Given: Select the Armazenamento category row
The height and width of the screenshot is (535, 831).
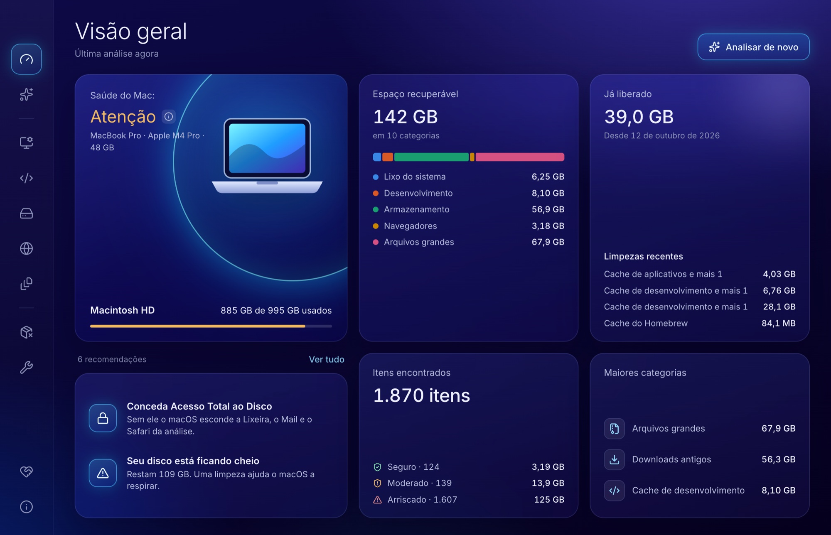Looking at the screenshot, I should 468,209.
